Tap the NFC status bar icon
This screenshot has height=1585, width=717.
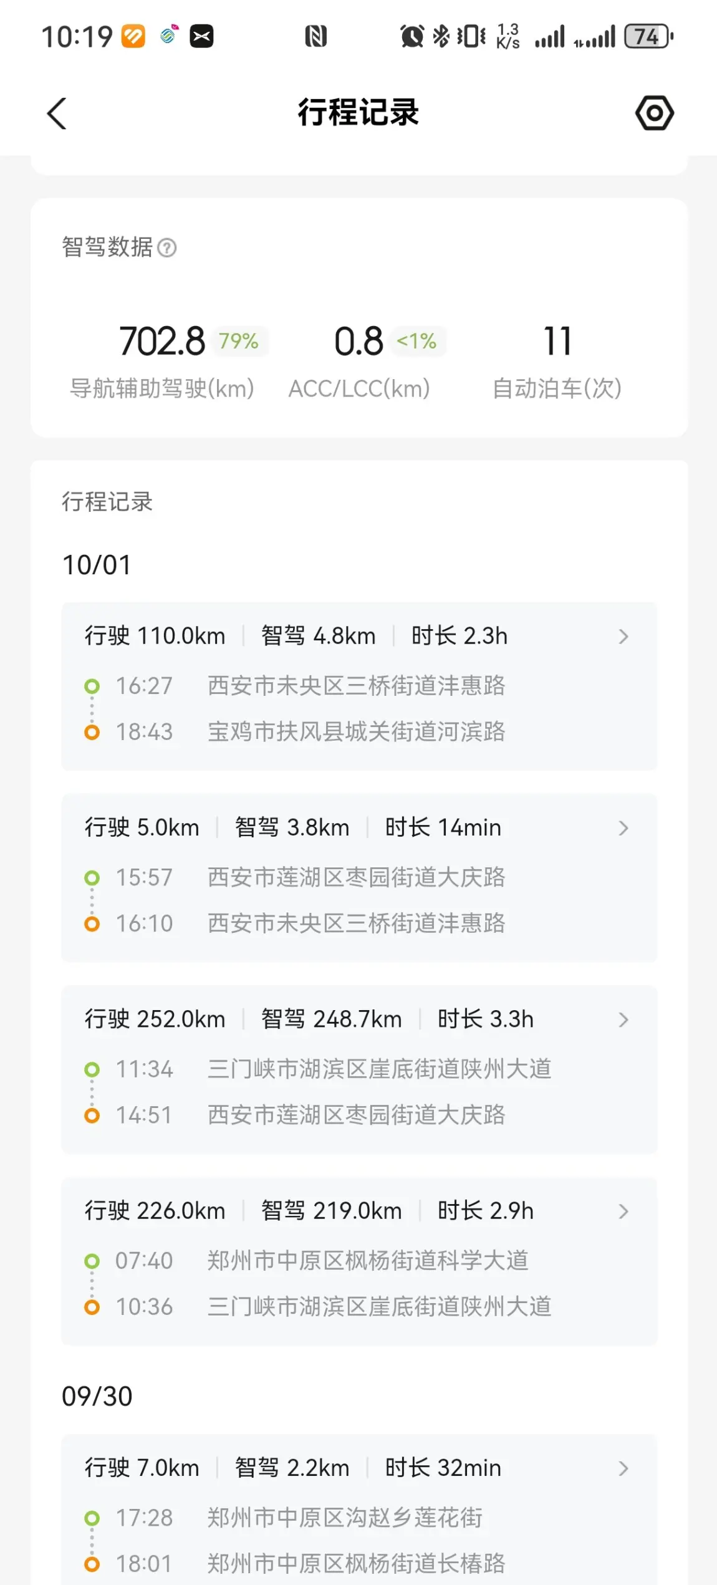(x=315, y=36)
